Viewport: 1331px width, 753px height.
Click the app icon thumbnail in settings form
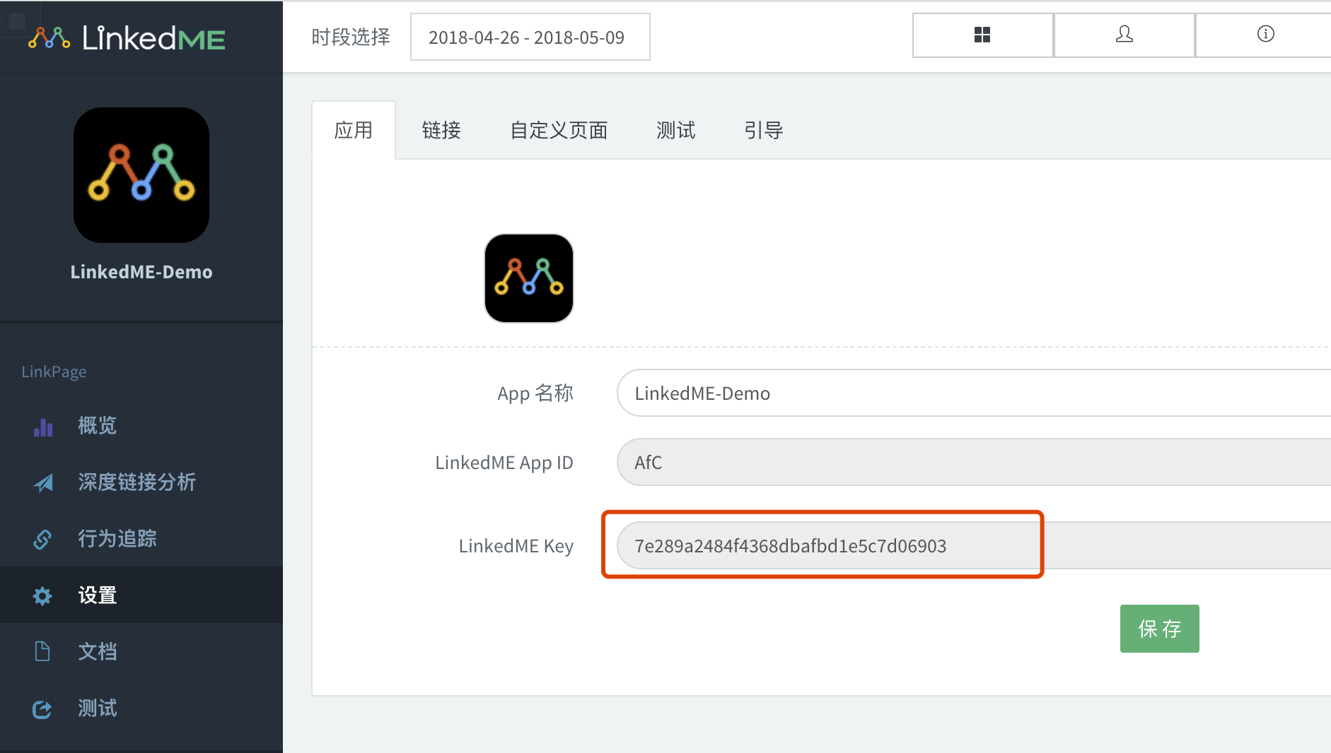coord(529,278)
